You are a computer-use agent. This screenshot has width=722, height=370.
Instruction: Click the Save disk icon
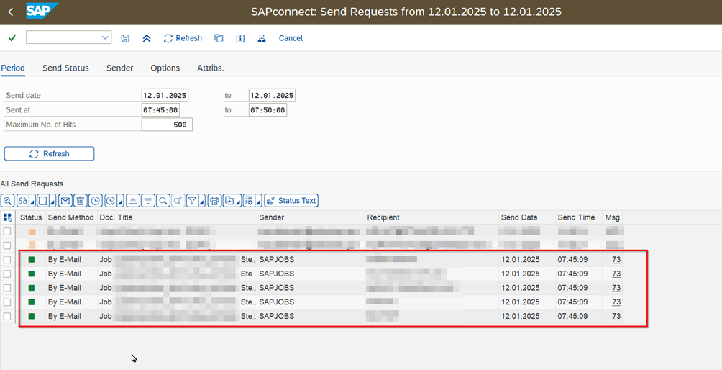pyautogui.click(x=126, y=38)
